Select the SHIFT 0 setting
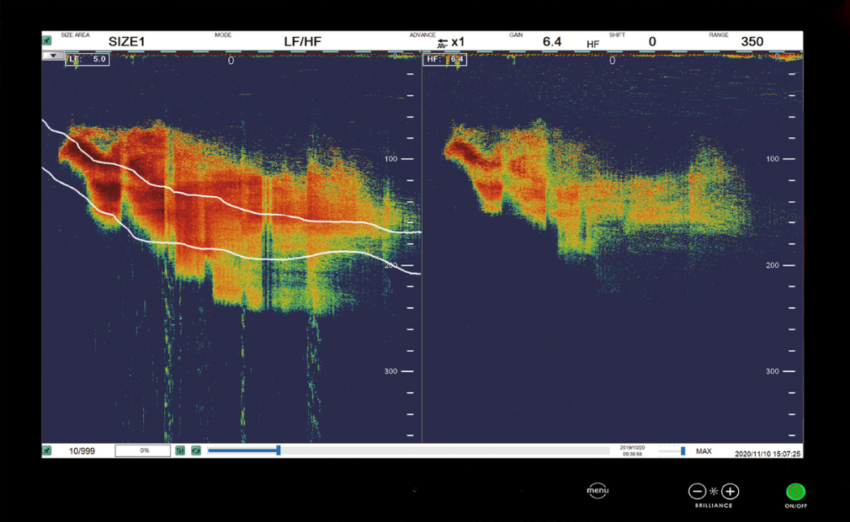This screenshot has height=522, width=850. [652, 41]
